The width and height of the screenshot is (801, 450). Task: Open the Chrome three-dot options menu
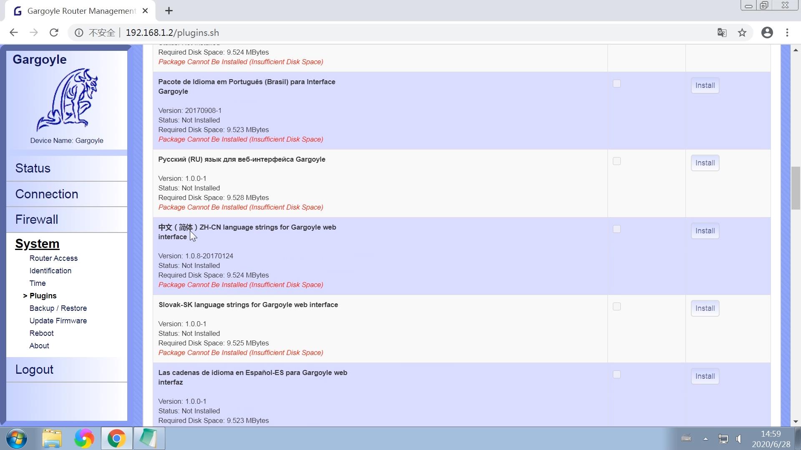tap(787, 32)
